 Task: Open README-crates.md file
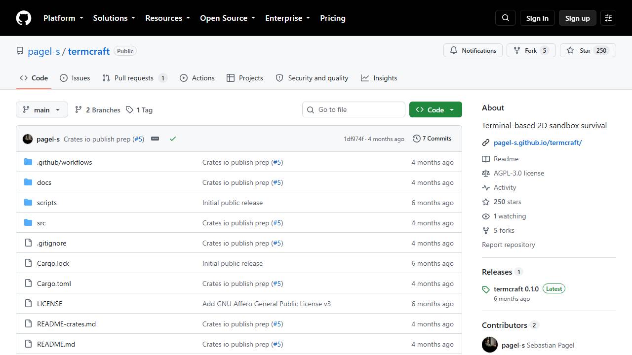[66, 324]
